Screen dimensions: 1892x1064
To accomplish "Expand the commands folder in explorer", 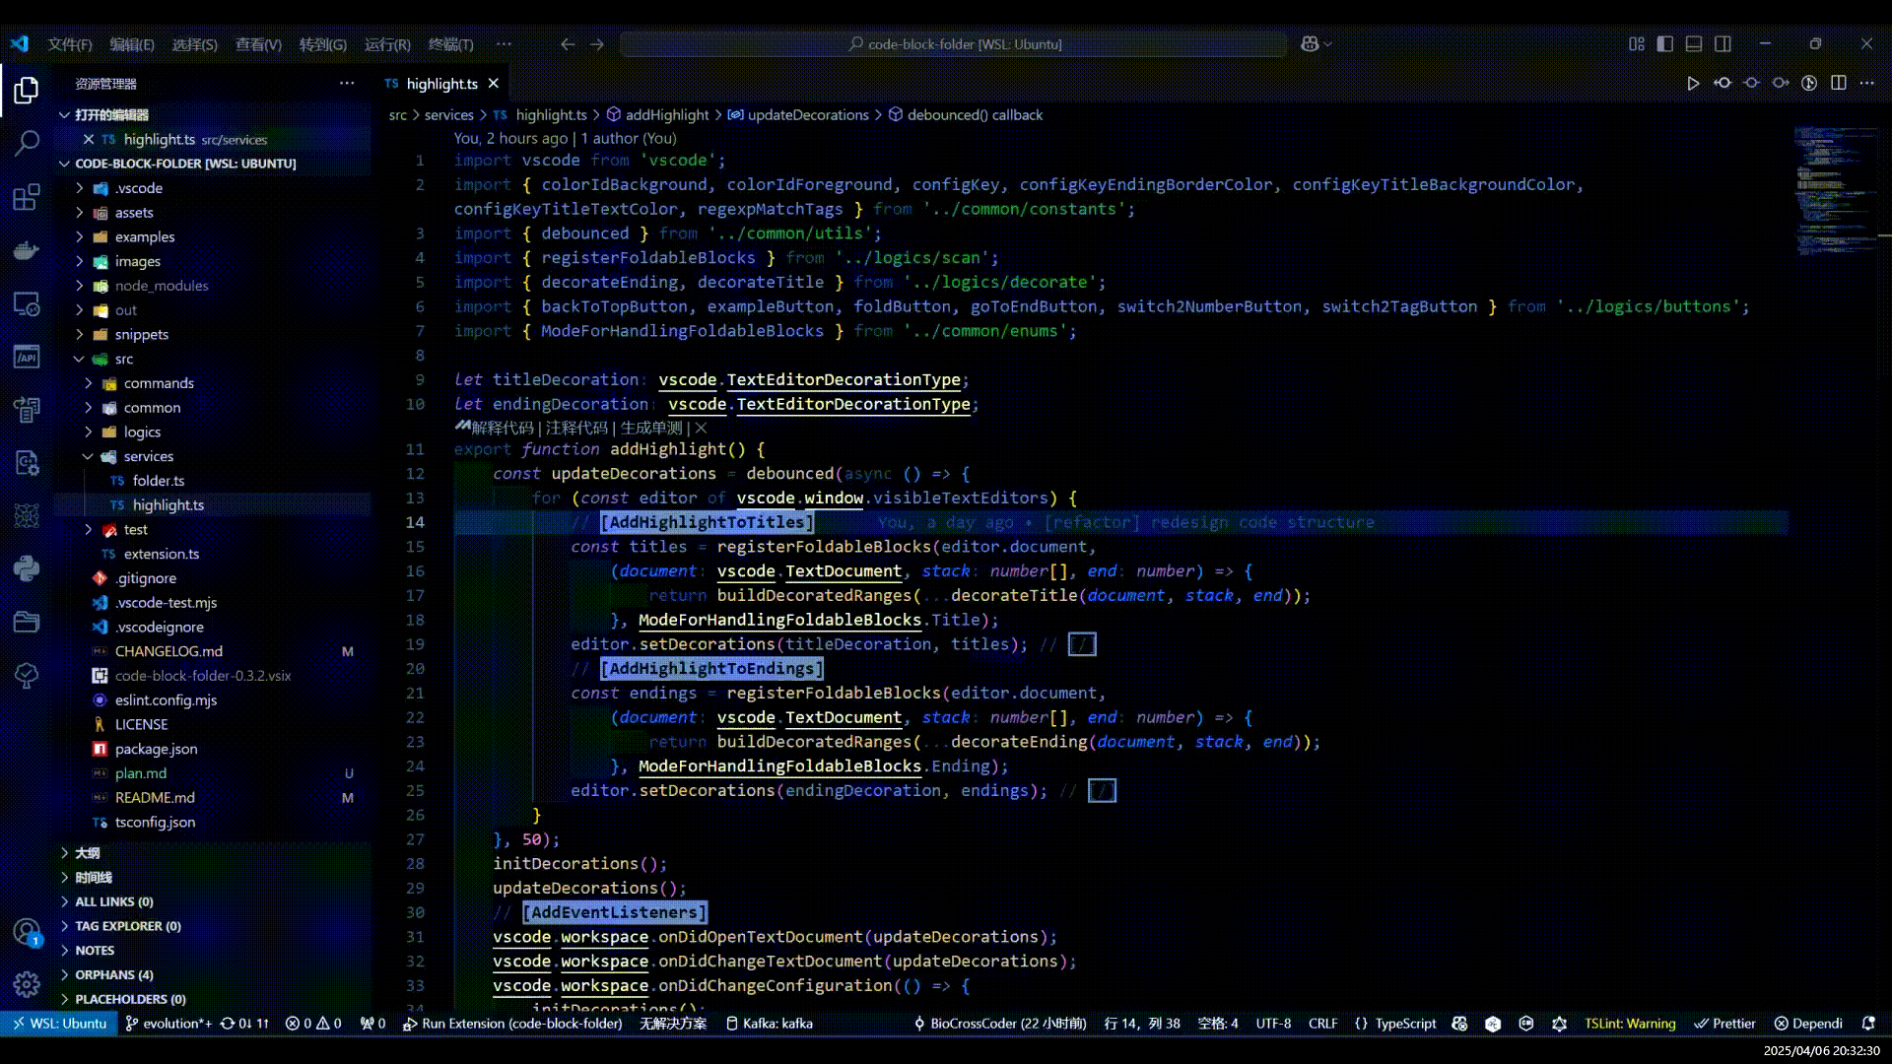I will click(158, 383).
